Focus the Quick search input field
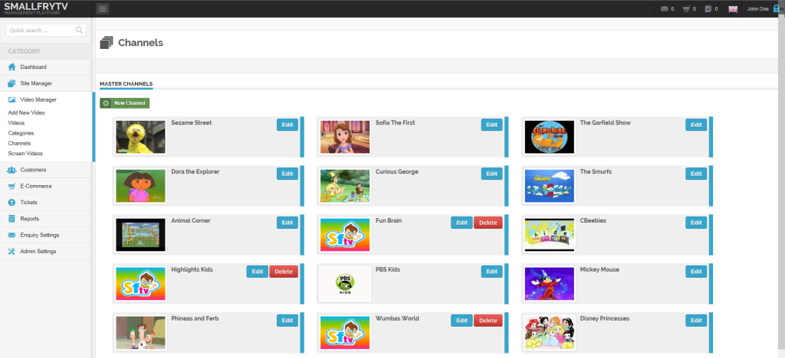Image resolution: width=785 pixels, height=358 pixels. coord(45,31)
